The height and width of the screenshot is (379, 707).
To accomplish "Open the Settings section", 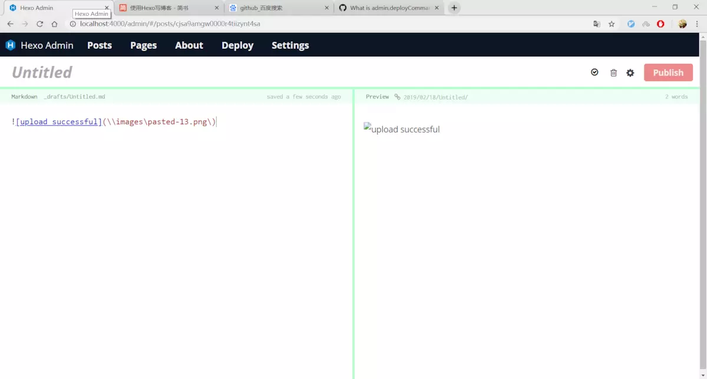I will [x=290, y=45].
